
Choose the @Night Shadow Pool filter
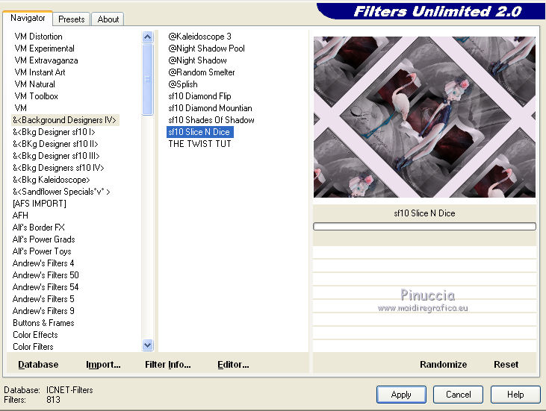click(x=206, y=48)
